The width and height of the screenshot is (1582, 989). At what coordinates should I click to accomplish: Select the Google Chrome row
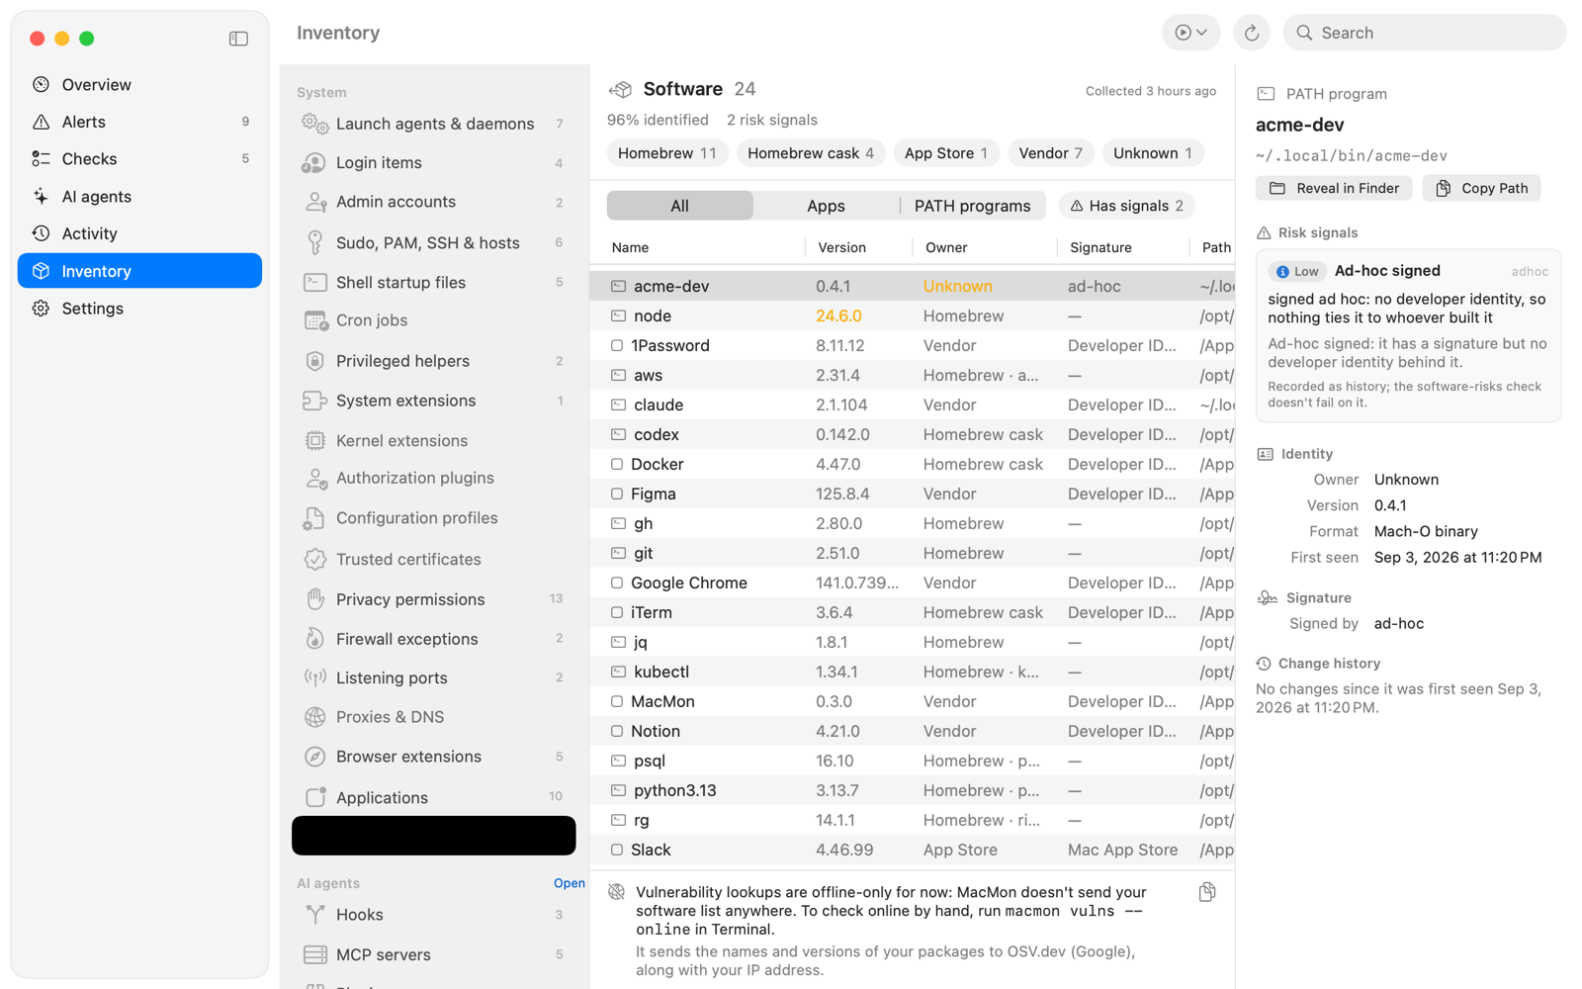click(912, 584)
